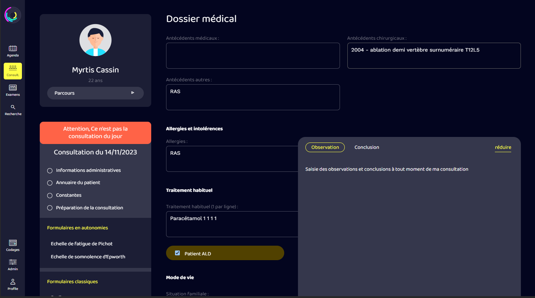
Task: Open the Codages sidebar icon
Action: click(x=13, y=243)
